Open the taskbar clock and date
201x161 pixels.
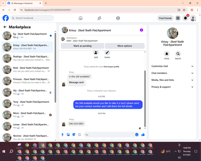tap(187, 151)
